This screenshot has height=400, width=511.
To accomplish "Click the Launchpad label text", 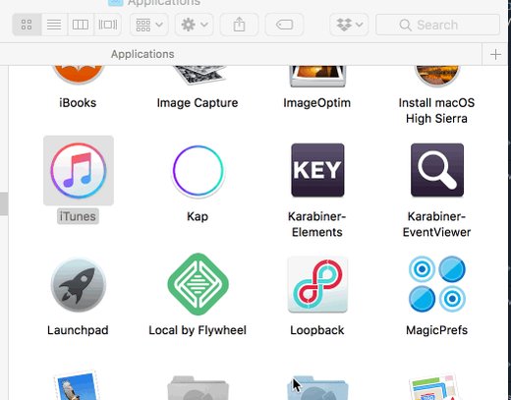I will click(78, 330).
